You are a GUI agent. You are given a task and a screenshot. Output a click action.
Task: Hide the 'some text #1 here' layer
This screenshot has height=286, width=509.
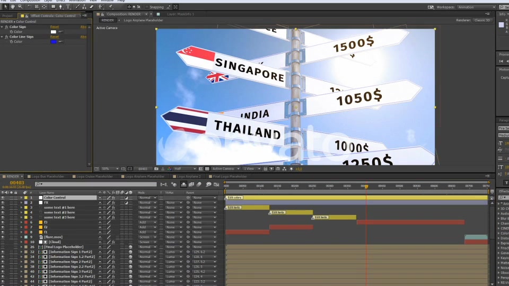[3, 207]
